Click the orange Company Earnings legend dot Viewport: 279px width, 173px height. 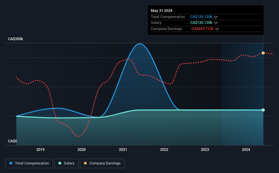[x=85, y=163]
